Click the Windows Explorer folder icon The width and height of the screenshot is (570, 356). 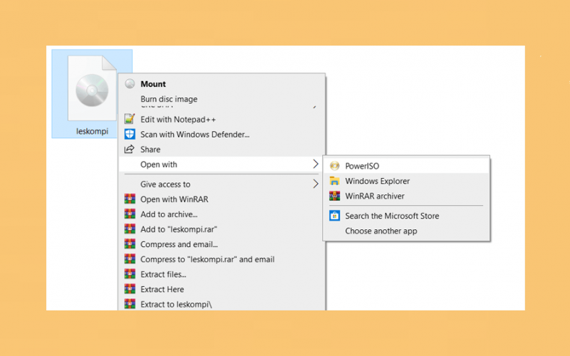click(334, 181)
